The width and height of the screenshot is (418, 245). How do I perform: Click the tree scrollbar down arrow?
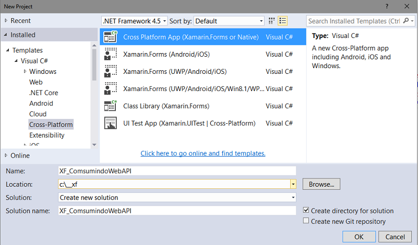coord(94,145)
